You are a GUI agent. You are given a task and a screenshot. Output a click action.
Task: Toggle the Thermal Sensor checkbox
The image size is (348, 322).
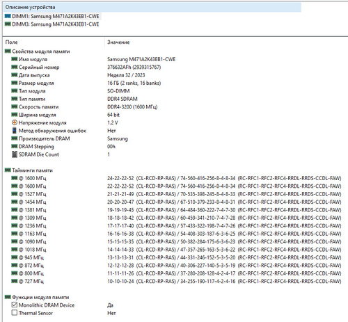click(15, 313)
